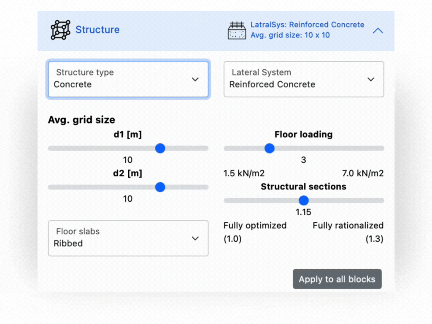The height and width of the screenshot is (324, 432).
Task: Click the Structure wireframe cube icon
Action: pyautogui.click(x=61, y=30)
